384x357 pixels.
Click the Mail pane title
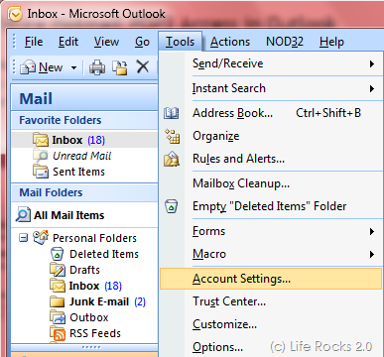[36, 98]
